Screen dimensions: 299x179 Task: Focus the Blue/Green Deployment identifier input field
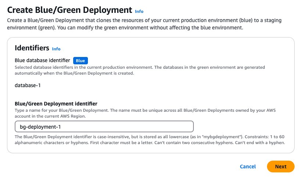click(104, 126)
